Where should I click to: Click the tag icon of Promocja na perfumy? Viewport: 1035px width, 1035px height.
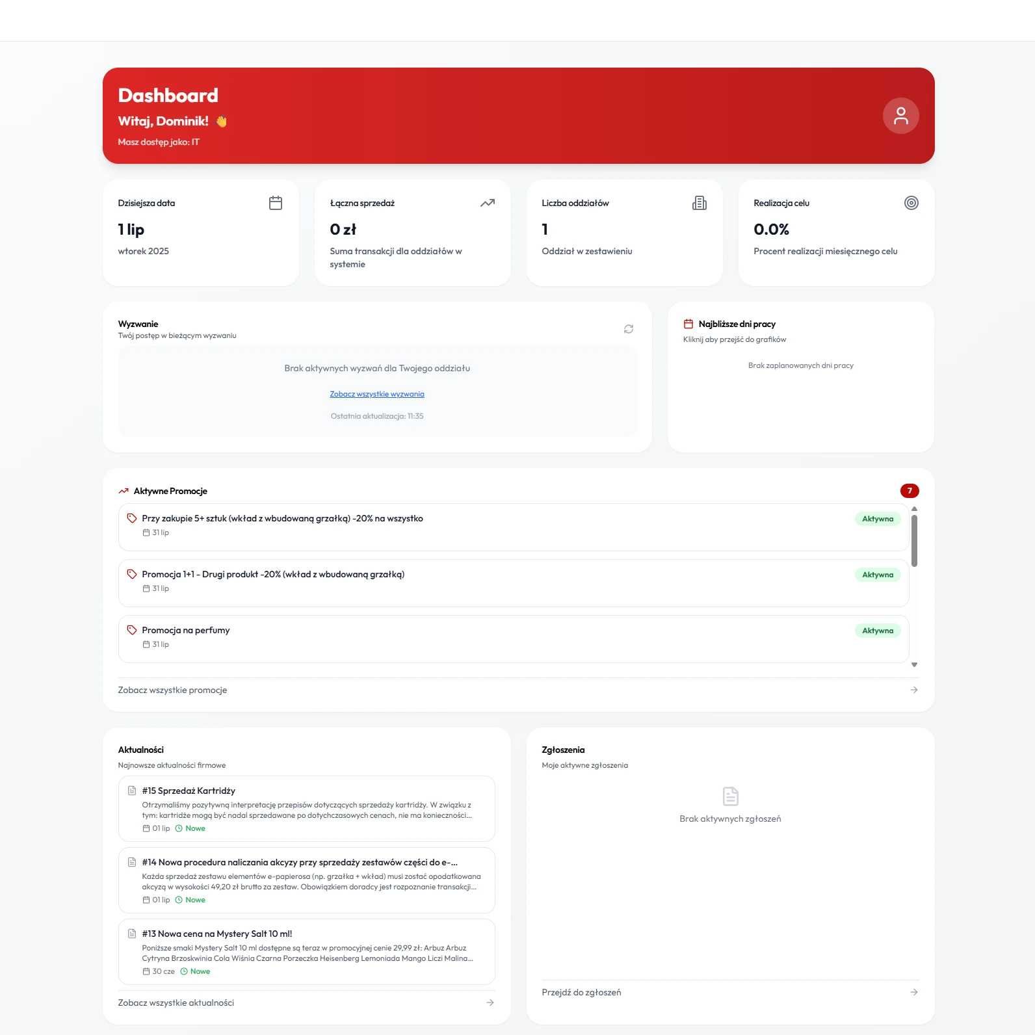click(132, 630)
